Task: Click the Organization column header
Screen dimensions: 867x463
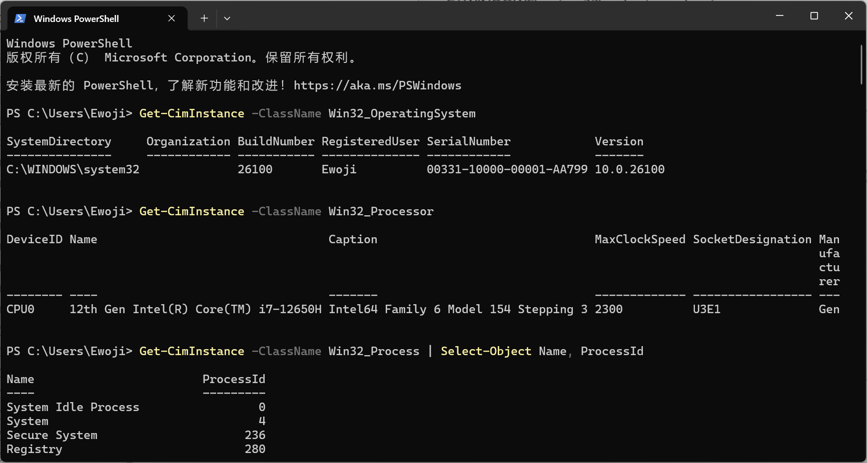Action: [188, 141]
